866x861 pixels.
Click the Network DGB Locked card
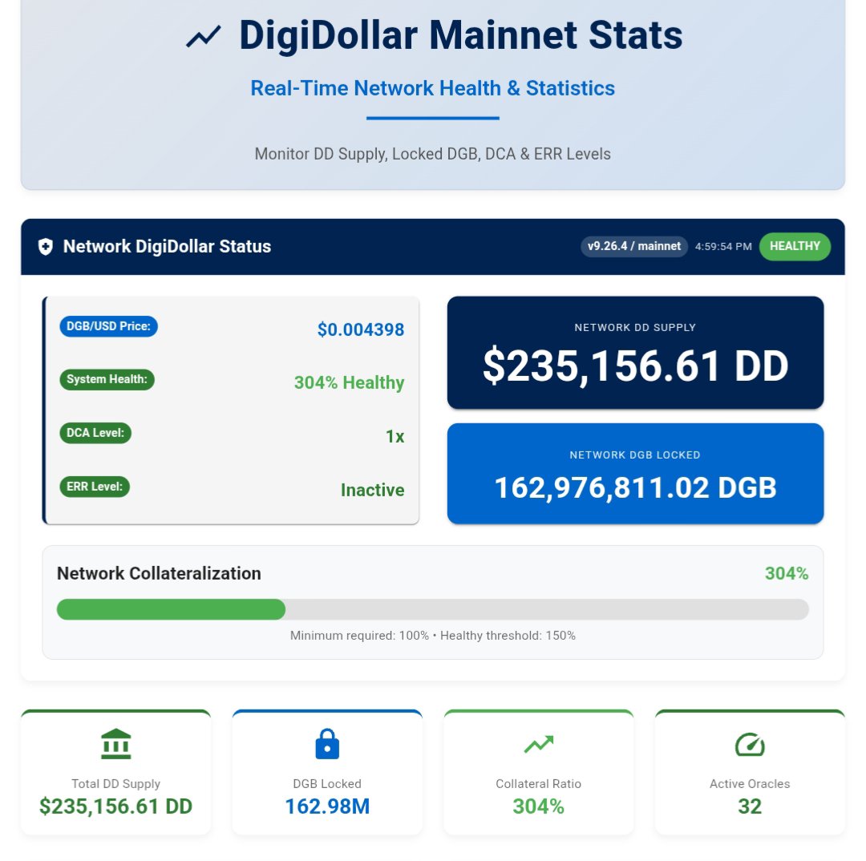pyautogui.click(x=635, y=473)
